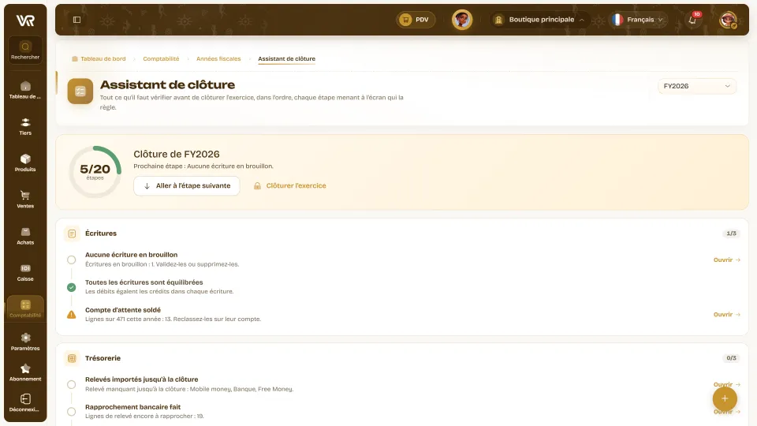Open the Produits section
Image resolution: width=757 pixels, height=426 pixels.
click(x=25, y=163)
